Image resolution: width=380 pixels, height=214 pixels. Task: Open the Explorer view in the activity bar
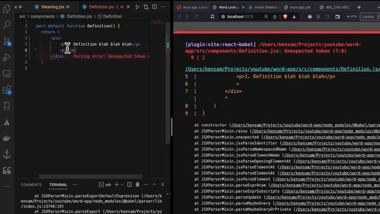click(7, 9)
